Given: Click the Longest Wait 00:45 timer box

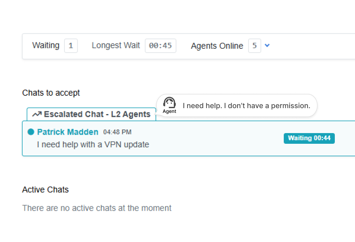Looking at the screenshot, I should [x=160, y=46].
